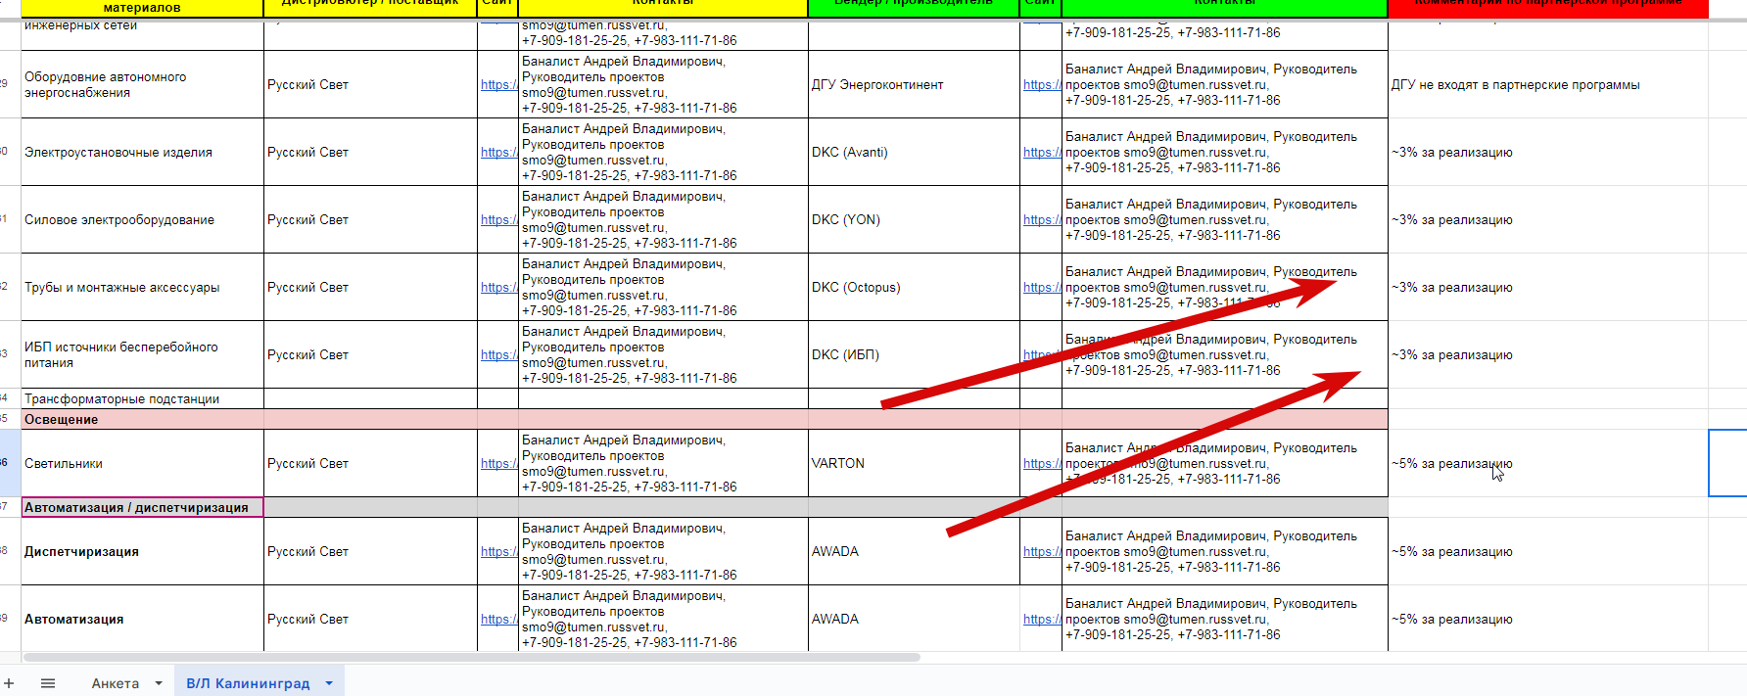Open vendor site link next to DKC (Octopus)

click(1042, 288)
